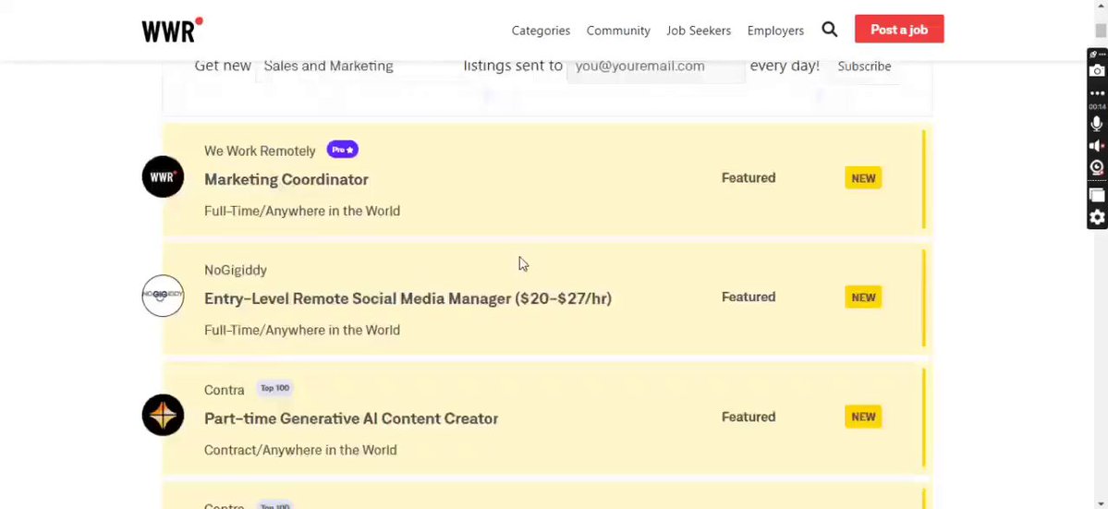Screen dimensions: 1108x509
Task: Toggle the recorder speaker audio
Action: [1097, 146]
